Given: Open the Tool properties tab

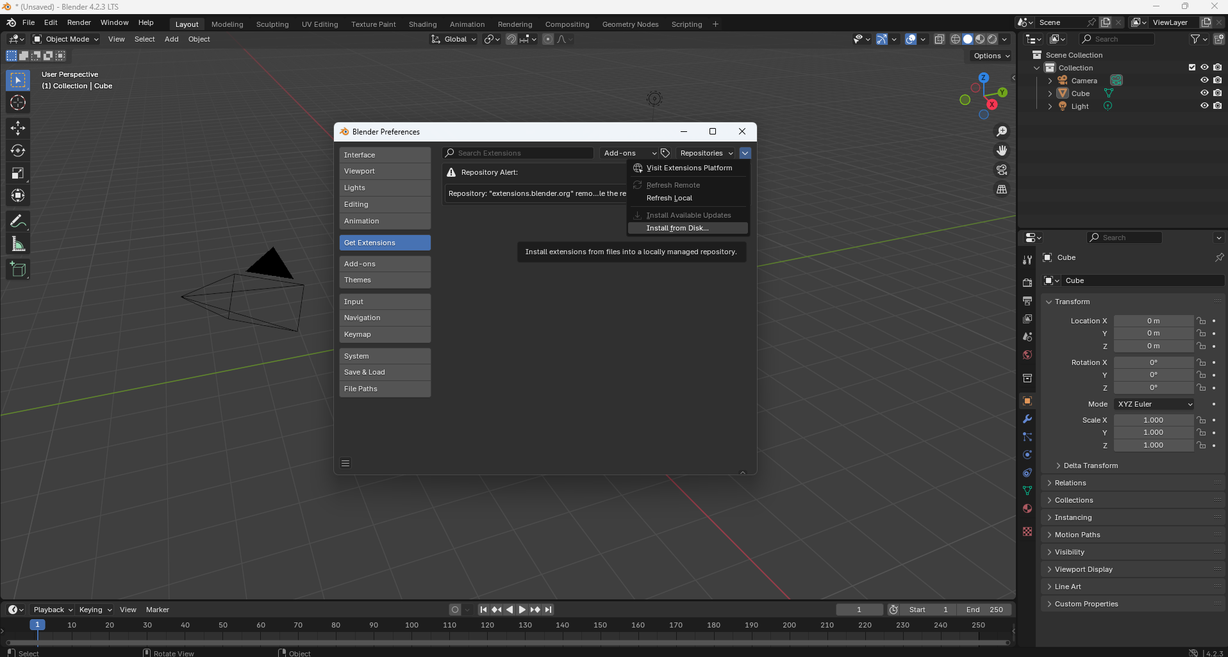Looking at the screenshot, I should [x=1027, y=259].
